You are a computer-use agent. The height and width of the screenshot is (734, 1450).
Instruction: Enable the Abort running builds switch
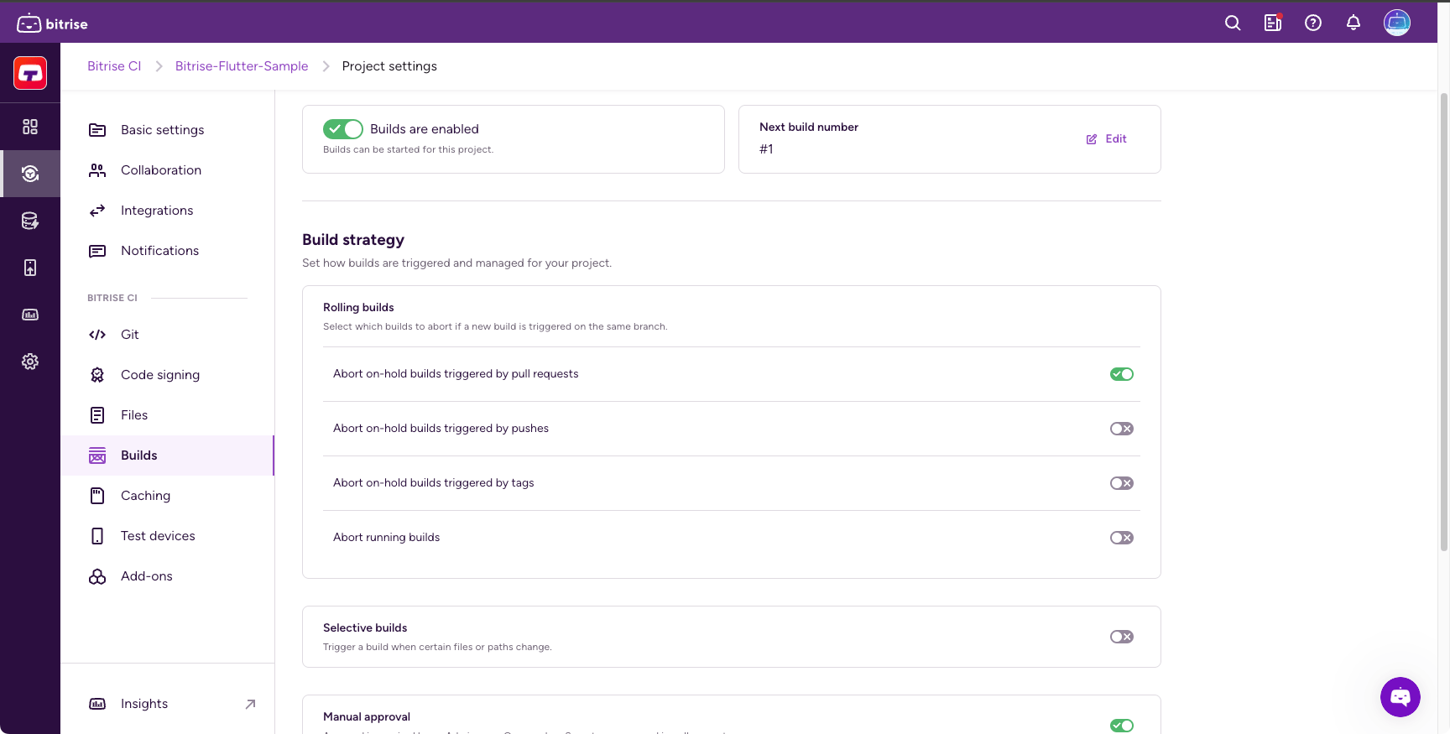pyautogui.click(x=1121, y=538)
